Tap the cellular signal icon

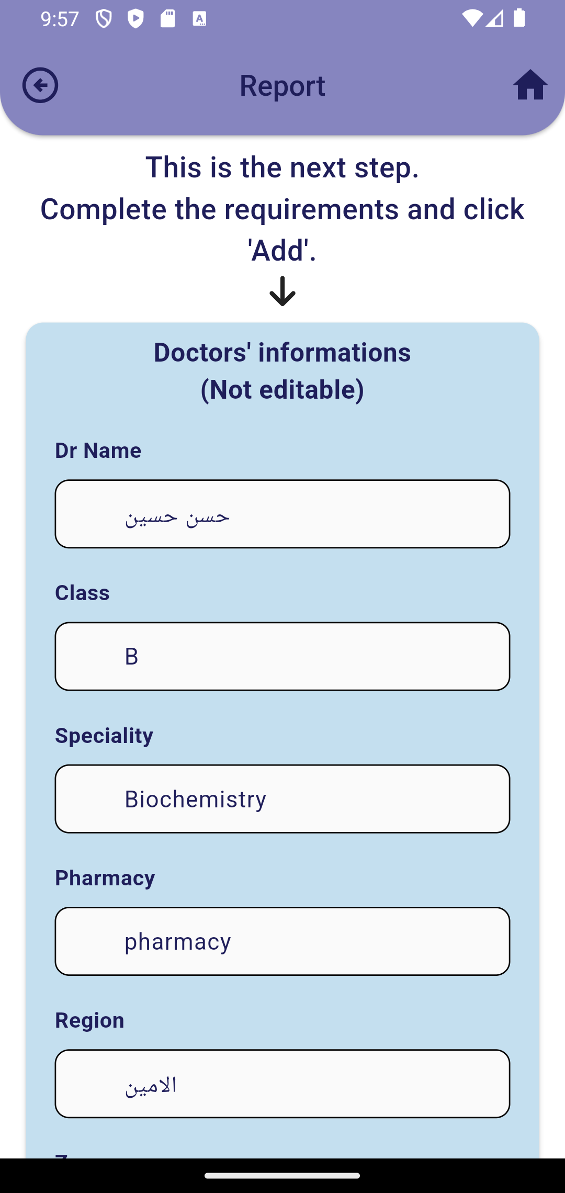(x=494, y=19)
